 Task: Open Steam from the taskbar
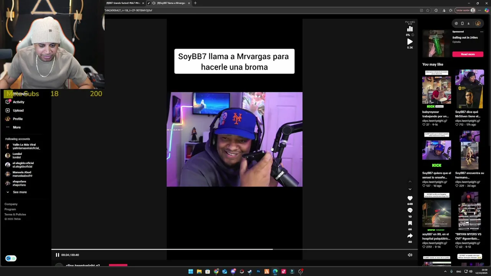point(250,271)
